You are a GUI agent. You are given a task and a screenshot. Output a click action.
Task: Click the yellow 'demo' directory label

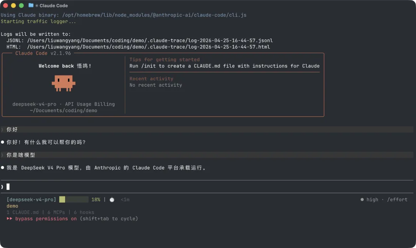click(x=12, y=206)
